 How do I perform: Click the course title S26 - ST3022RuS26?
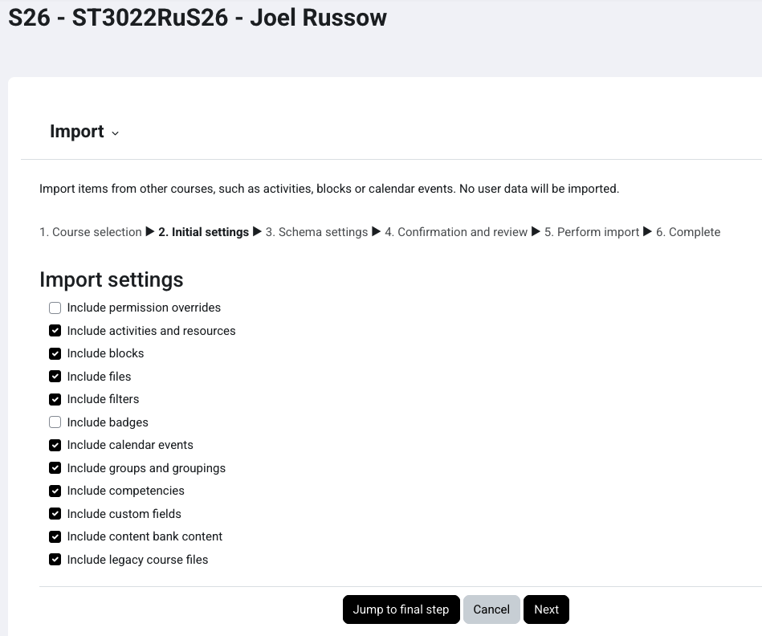click(x=197, y=17)
